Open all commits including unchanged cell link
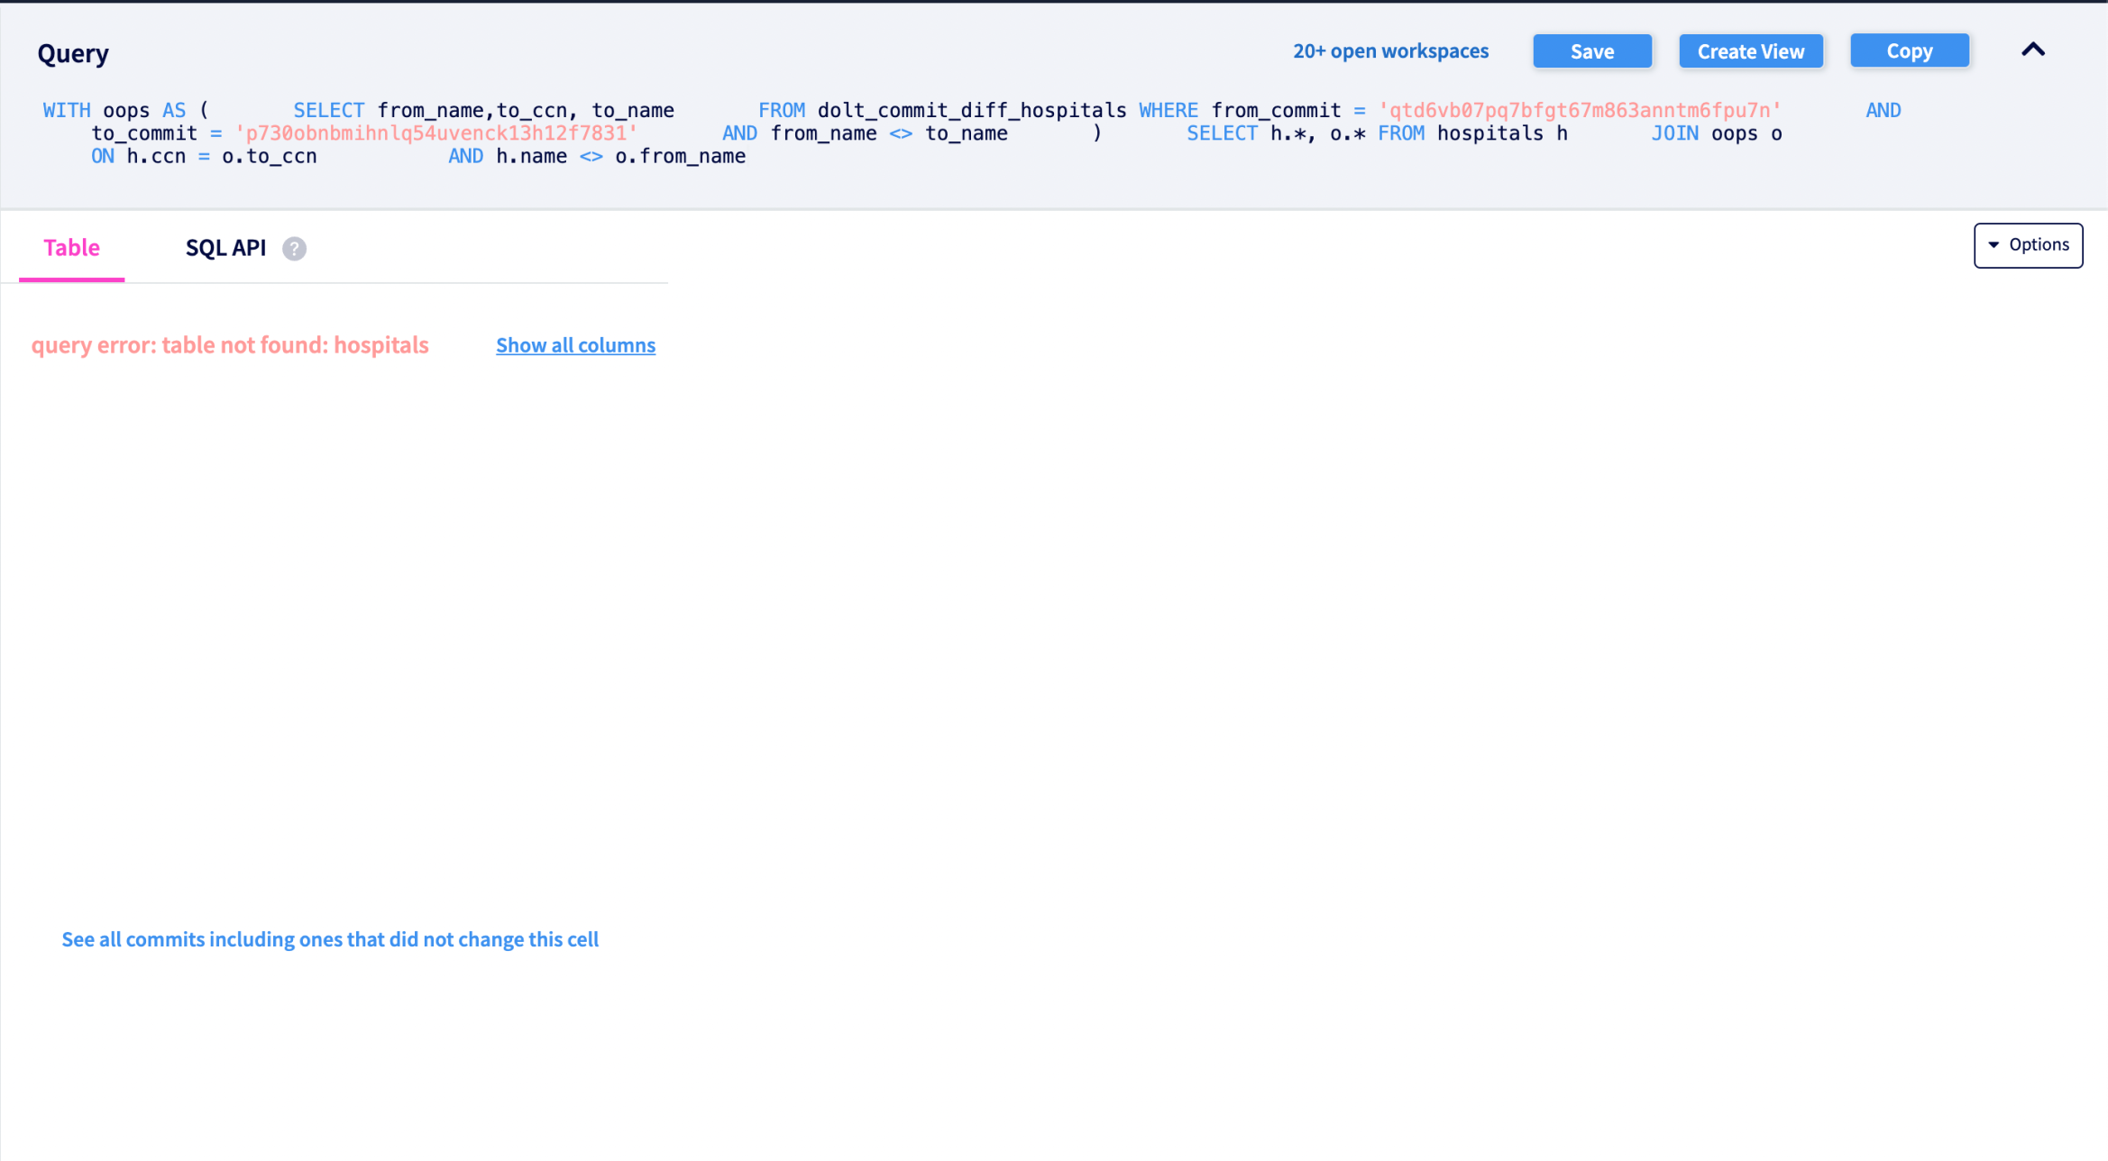 pyautogui.click(x=330, y=939)
